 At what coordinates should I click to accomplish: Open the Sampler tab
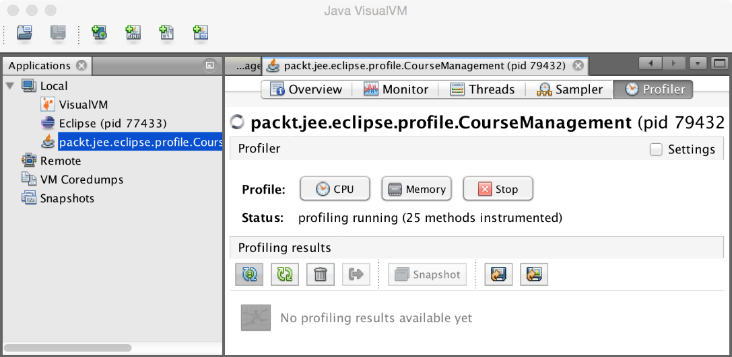point(570,89)
